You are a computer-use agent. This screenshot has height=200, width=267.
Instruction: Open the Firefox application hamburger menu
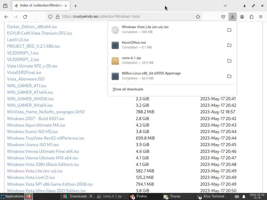pyautogui.click(x=260, y=17)
